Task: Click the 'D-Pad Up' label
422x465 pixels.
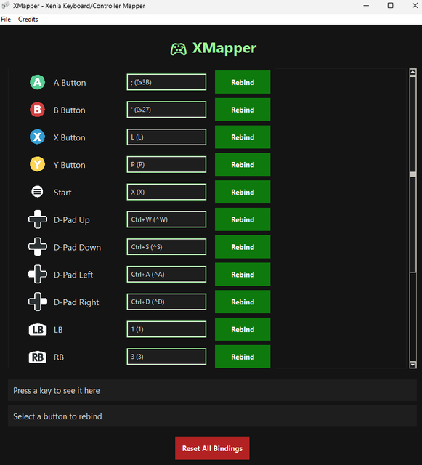Action: [x=71, y=220]
